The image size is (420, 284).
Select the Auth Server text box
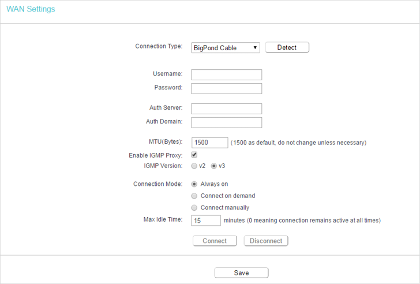226,109
